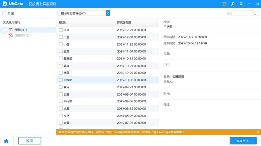Check the box for 白露 entry
Viewport: 261px width, 146px height.
pyautogui.click(x=61, y=94)
